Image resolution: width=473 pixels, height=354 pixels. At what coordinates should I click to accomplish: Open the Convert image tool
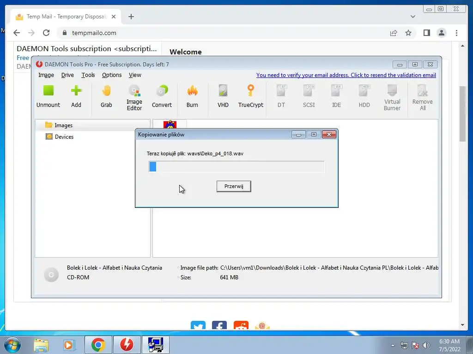(162, 96)
